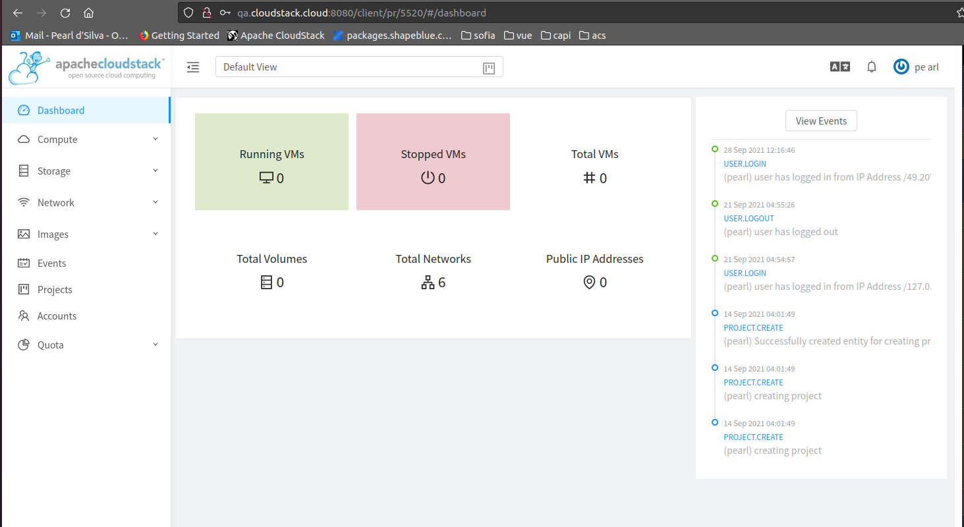This screenshot has height=527, width=964.
Task: Open the vue bookmarks folder
Action: (x=518, y=36)
